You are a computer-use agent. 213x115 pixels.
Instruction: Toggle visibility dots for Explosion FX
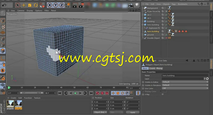[x=165, y=28]
